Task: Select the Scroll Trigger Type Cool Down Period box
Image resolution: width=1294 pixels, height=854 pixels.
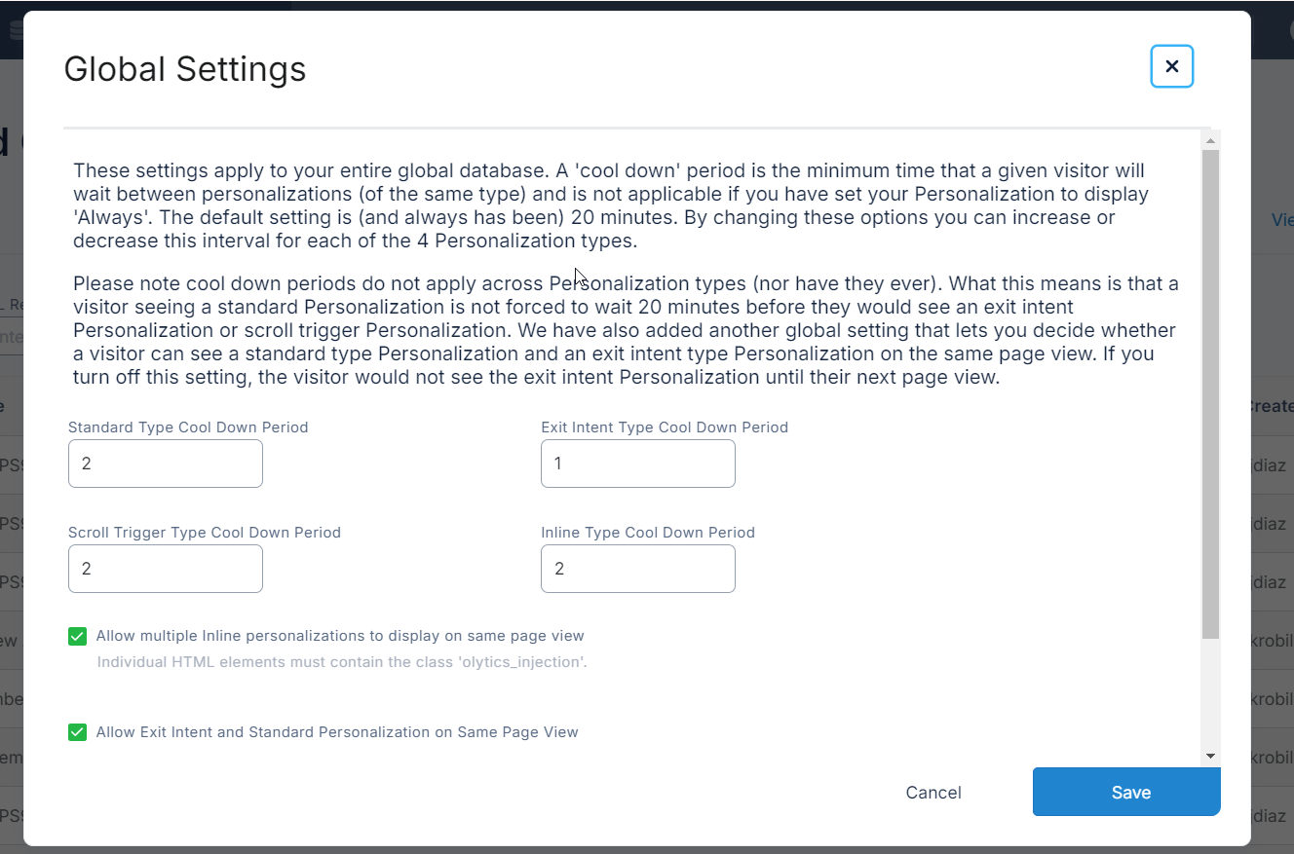Action: point(165,569)
